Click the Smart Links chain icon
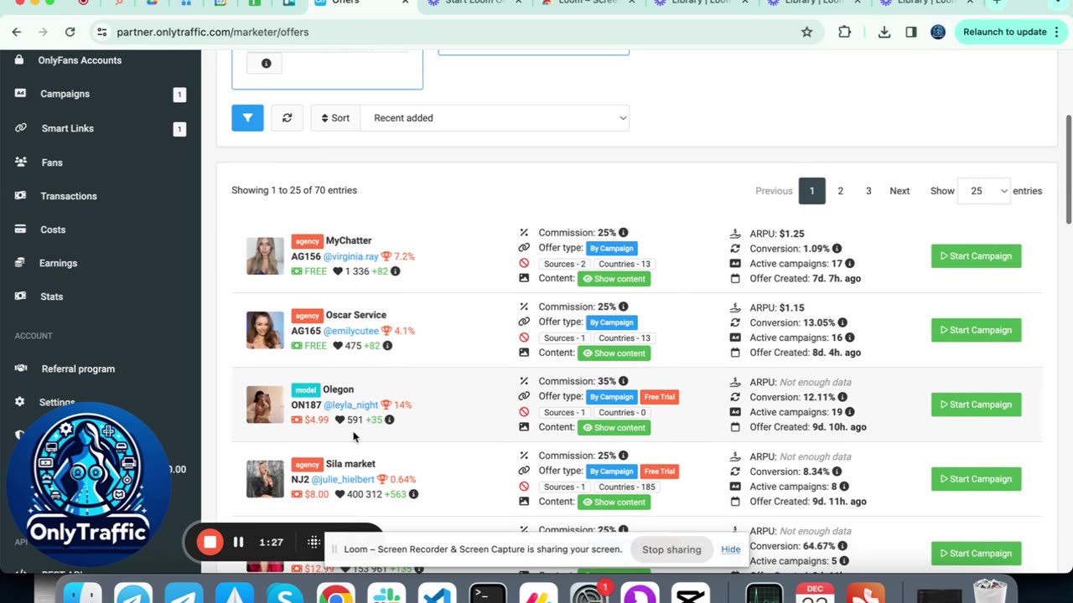Screen dimensions: 1073x603 pyautogui.click(x=20, y=128)
